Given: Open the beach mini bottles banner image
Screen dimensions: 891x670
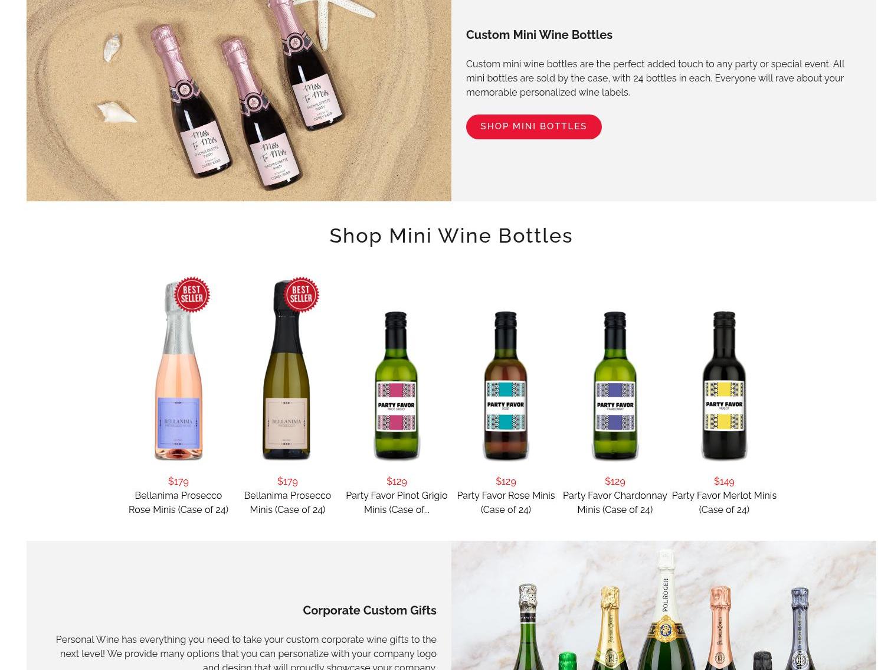Looking at the screenshot, I should point(239,100).
